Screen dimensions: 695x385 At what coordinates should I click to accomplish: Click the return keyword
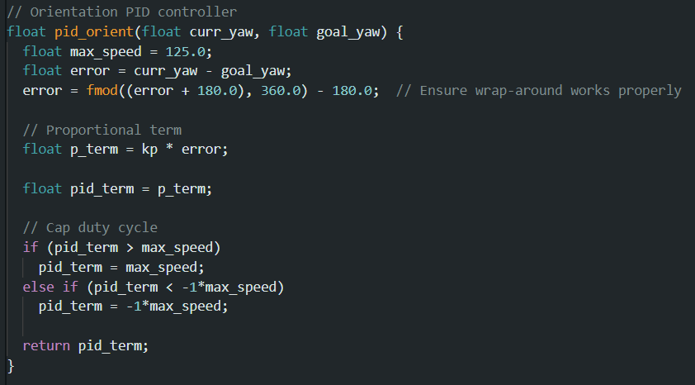(46, 345)
